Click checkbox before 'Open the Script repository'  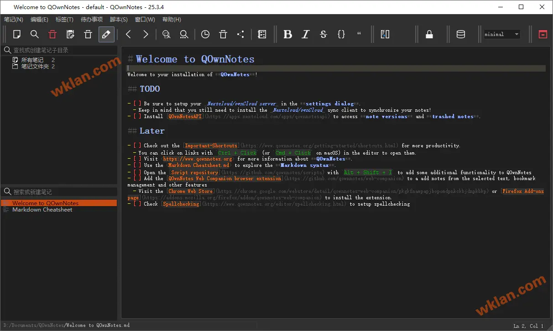click(x=137, y=173)
